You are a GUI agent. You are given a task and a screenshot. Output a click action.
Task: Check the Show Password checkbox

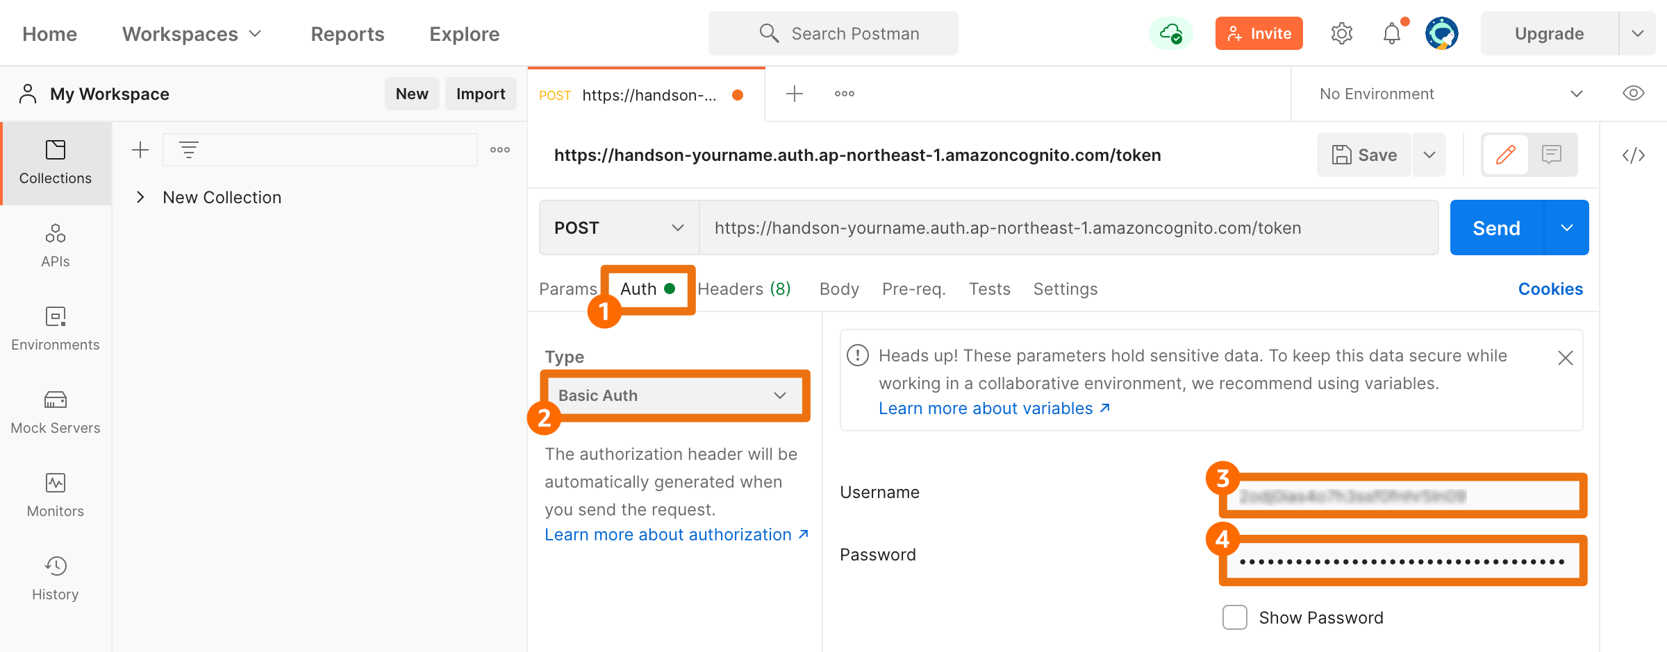[x=1234, y=617]
